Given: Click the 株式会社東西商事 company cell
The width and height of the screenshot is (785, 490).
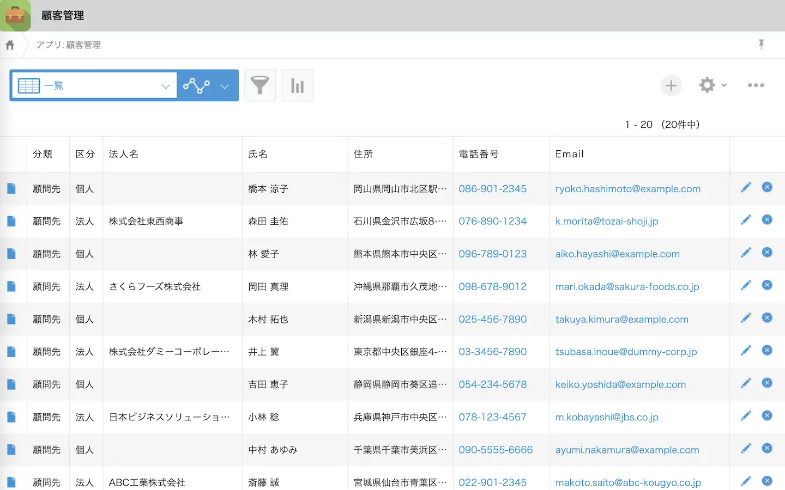Looking at the screenshot, I should coord(146,222).
